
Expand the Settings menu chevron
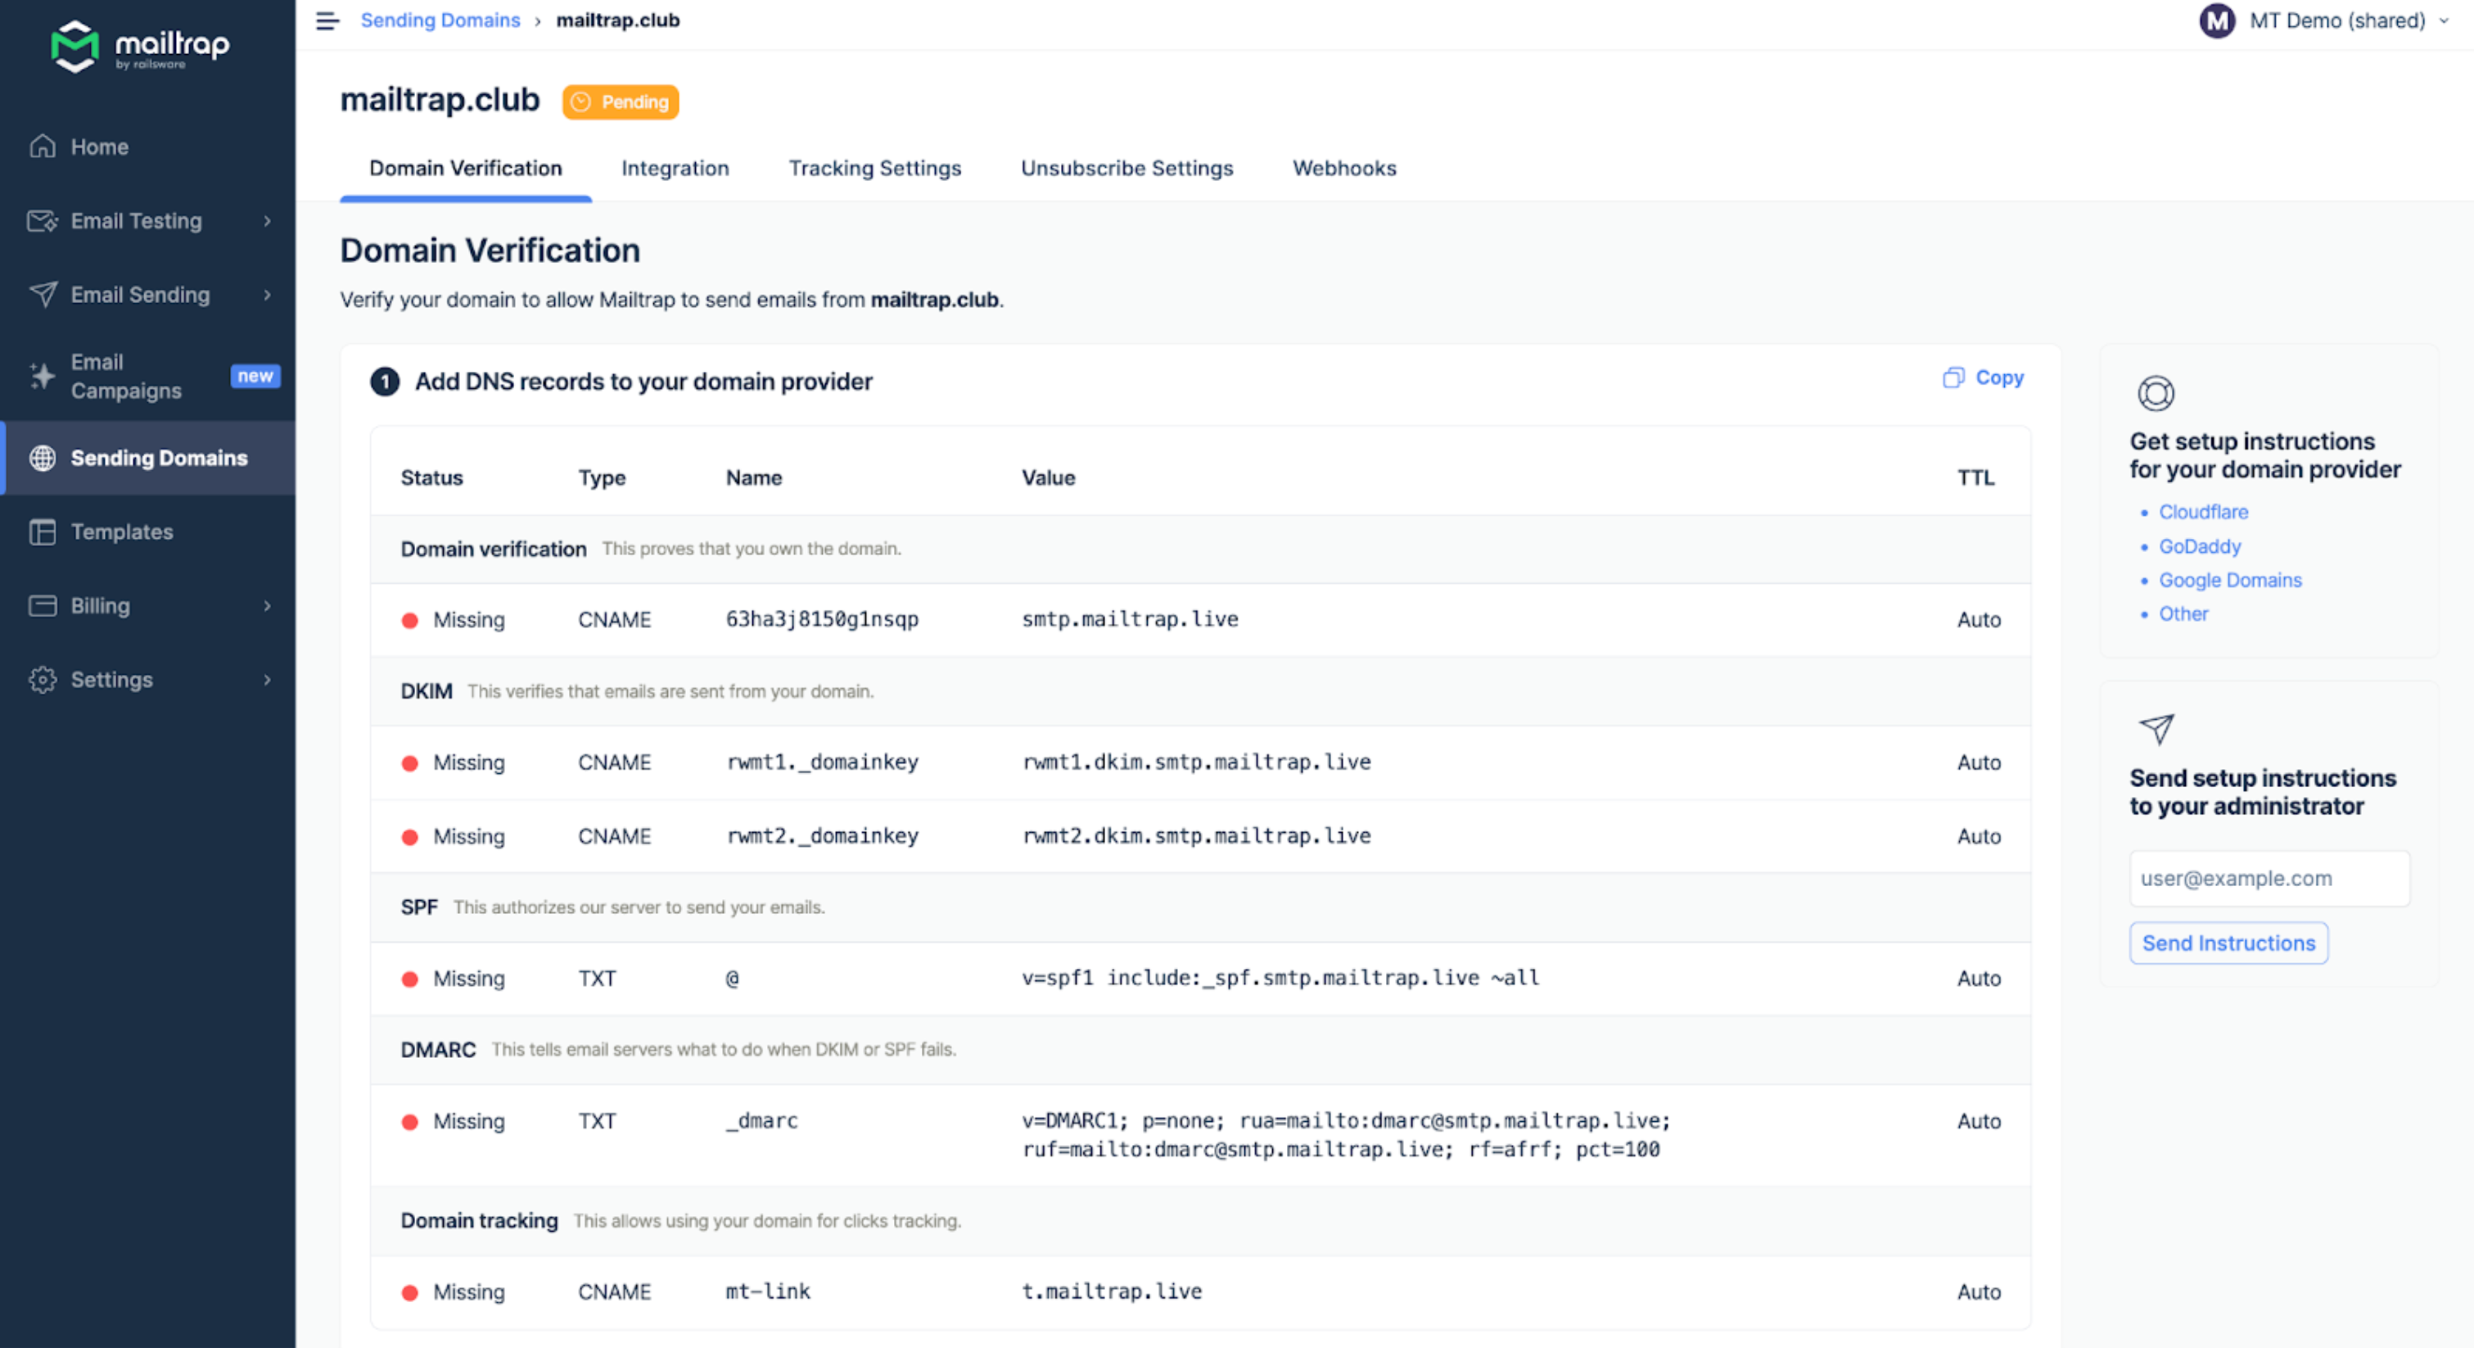point(267,679)
